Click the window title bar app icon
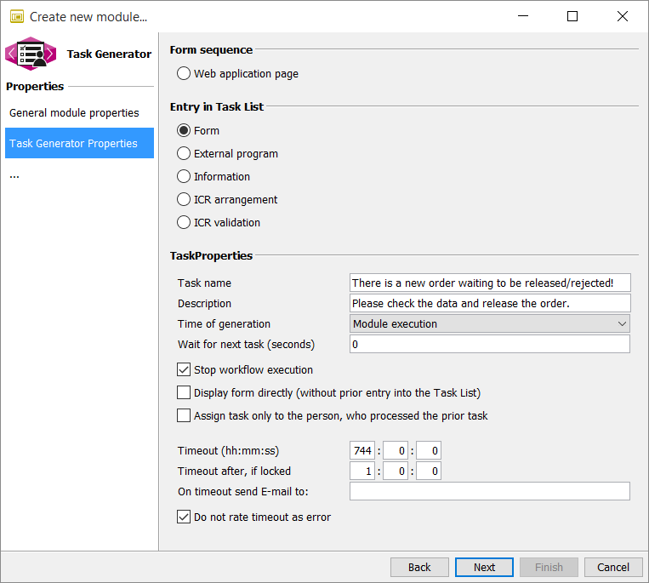The width and height of the screenshot is (649, 583). (x=16, y=16)
